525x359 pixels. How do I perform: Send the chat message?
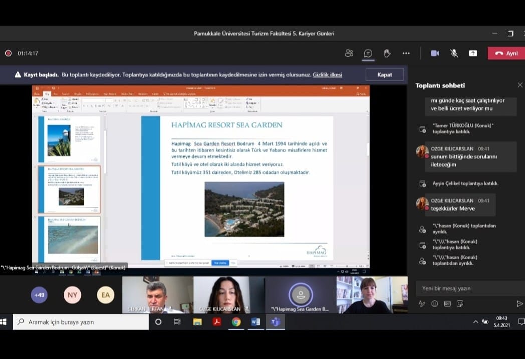tap(519, 304)
